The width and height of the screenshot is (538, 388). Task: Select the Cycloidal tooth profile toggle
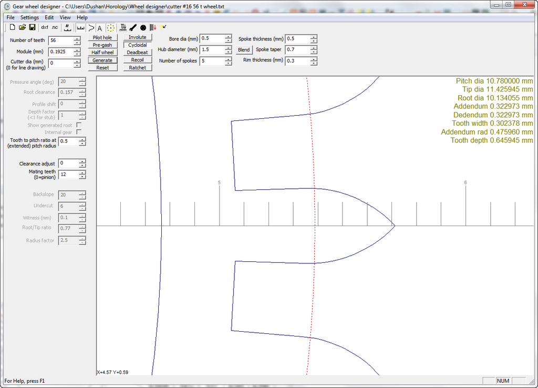coord(138,45)
